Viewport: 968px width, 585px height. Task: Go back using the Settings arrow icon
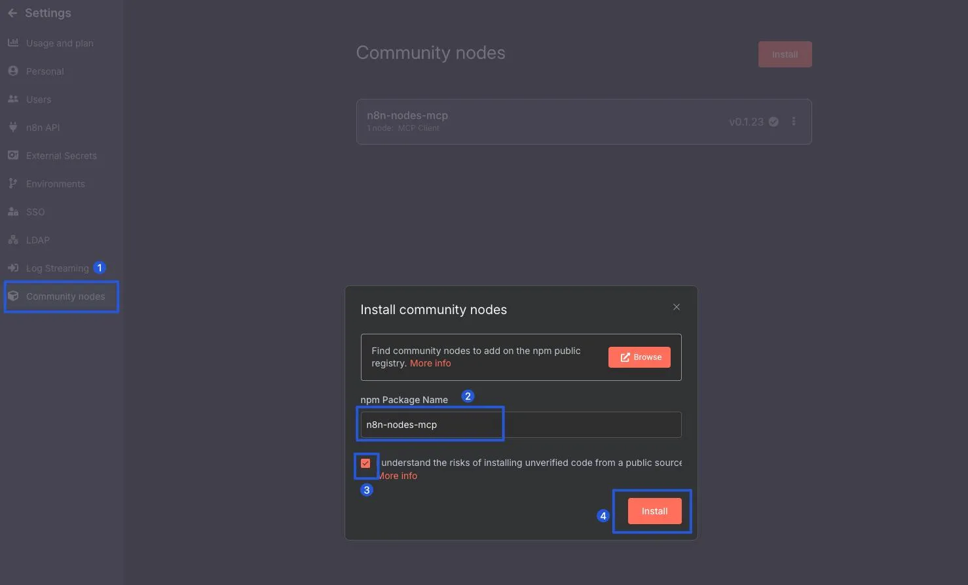[12, 13]
